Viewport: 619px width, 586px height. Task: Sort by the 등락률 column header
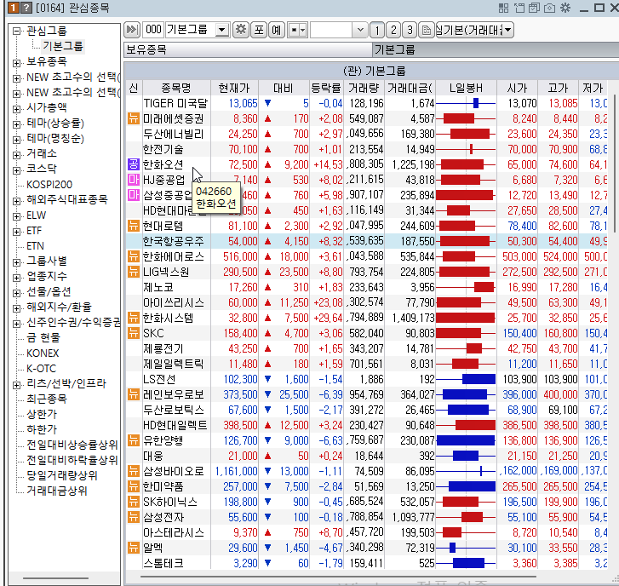[328, 88]
